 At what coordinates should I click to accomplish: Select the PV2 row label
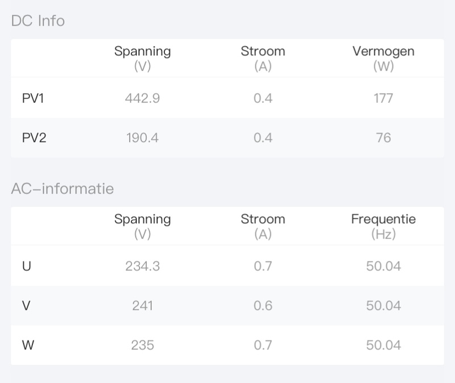pos(34,138)
